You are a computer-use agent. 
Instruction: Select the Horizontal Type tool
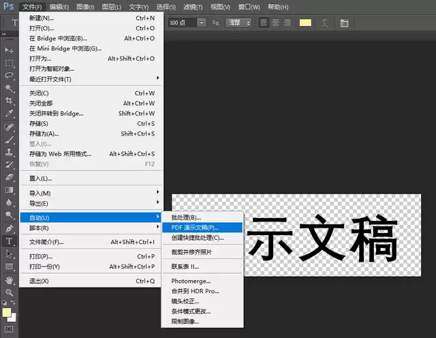pos(10,241)
